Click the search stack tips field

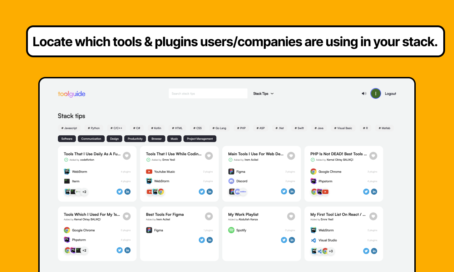[208, 93]
